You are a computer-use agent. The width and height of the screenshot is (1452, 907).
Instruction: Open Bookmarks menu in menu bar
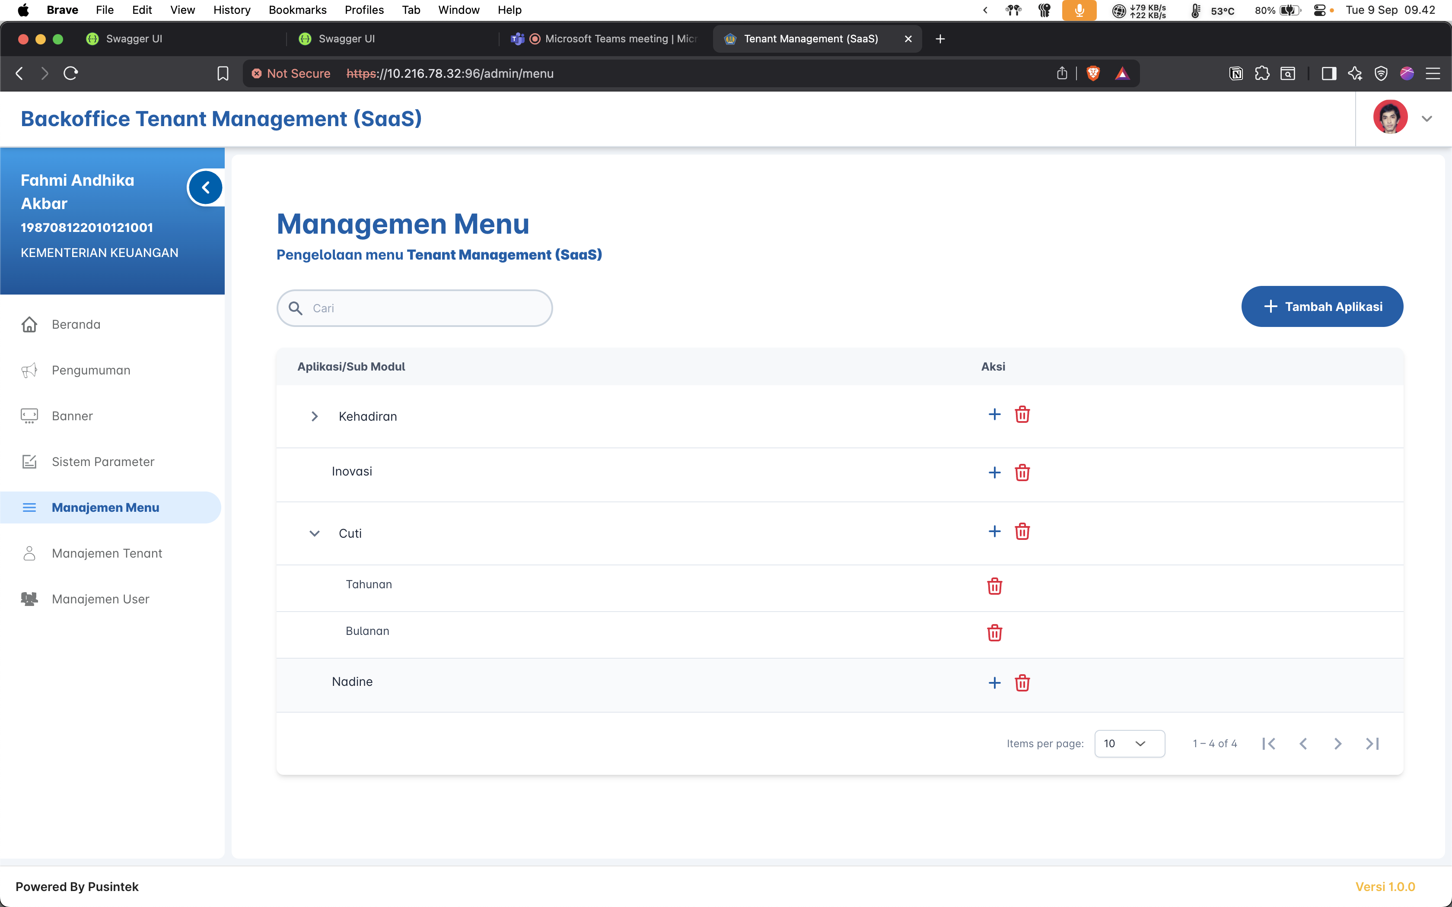(x=297, y=10)
